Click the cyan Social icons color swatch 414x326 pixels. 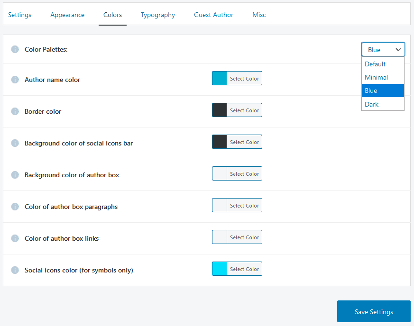click(x=220, y=269)
